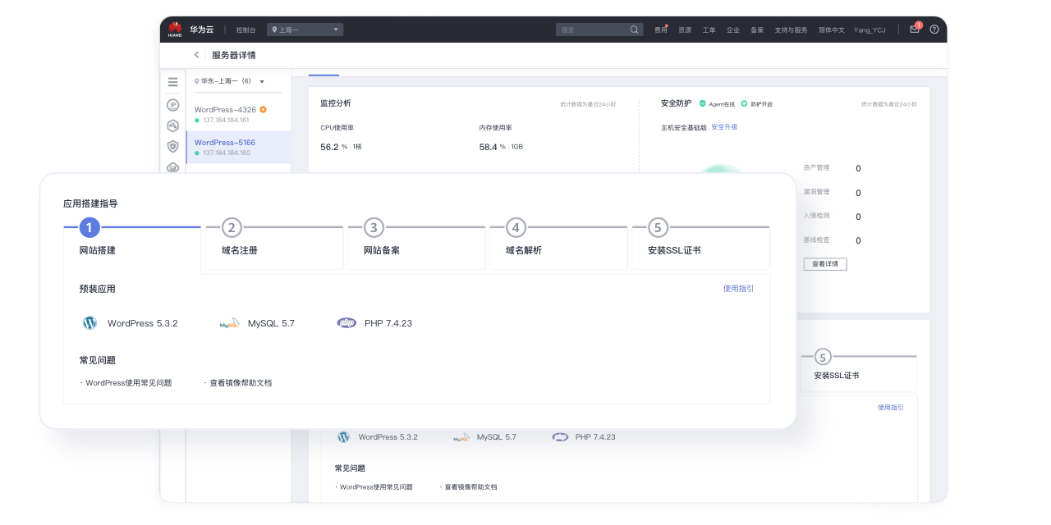The image size is (1051, 525).
Task: Open the mail notifications icon
Action: point(915,29)
